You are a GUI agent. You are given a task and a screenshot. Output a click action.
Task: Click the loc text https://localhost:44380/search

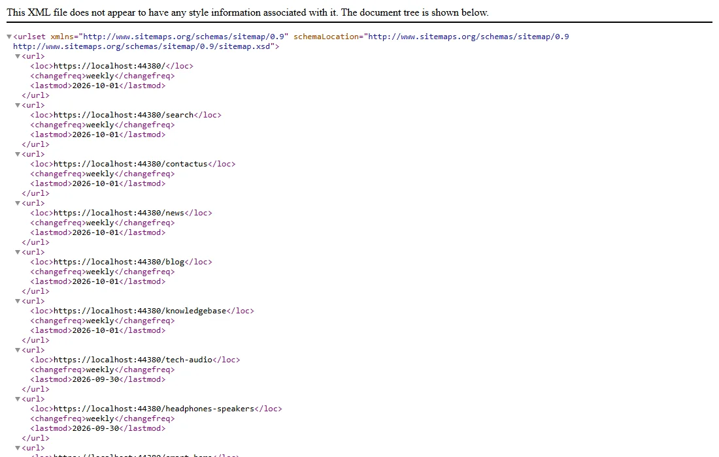click(124, 115)
